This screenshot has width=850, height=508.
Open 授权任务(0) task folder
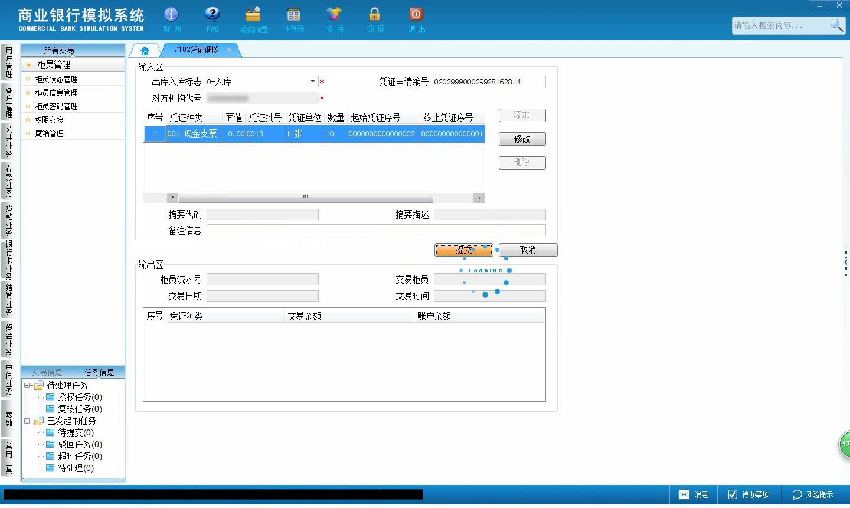(74, 397)
